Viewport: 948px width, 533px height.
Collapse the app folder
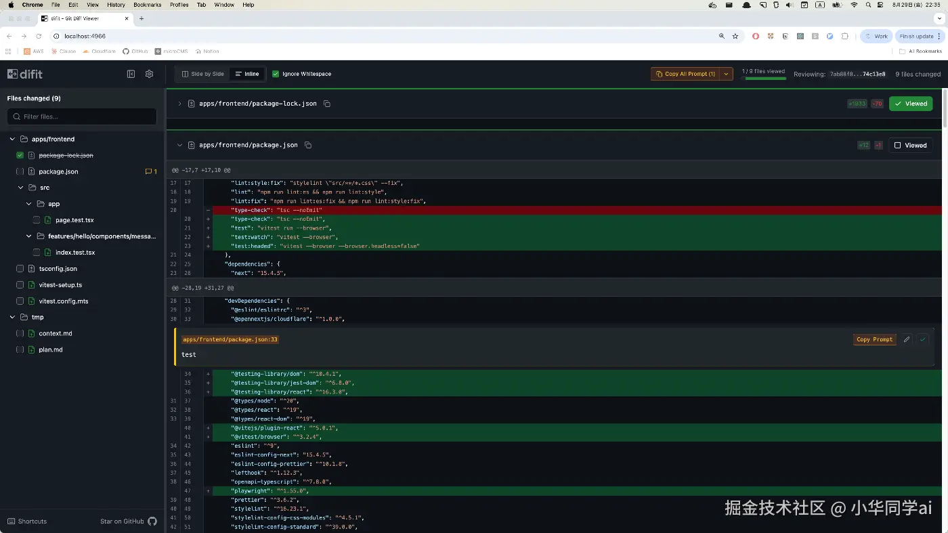point(28,204)
